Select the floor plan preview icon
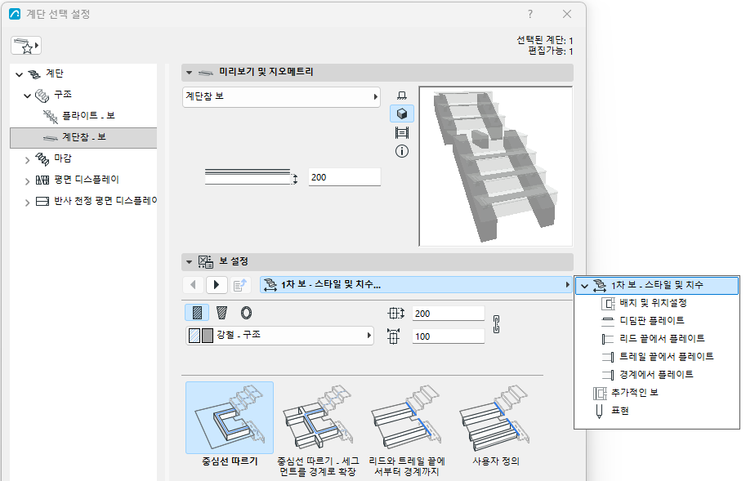The width and height of the screenshot is (746, 481). (x=402, y=96)
